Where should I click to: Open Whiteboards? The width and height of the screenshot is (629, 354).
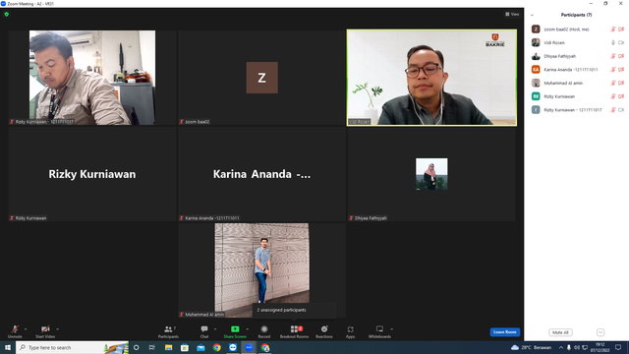click(379, 331)
